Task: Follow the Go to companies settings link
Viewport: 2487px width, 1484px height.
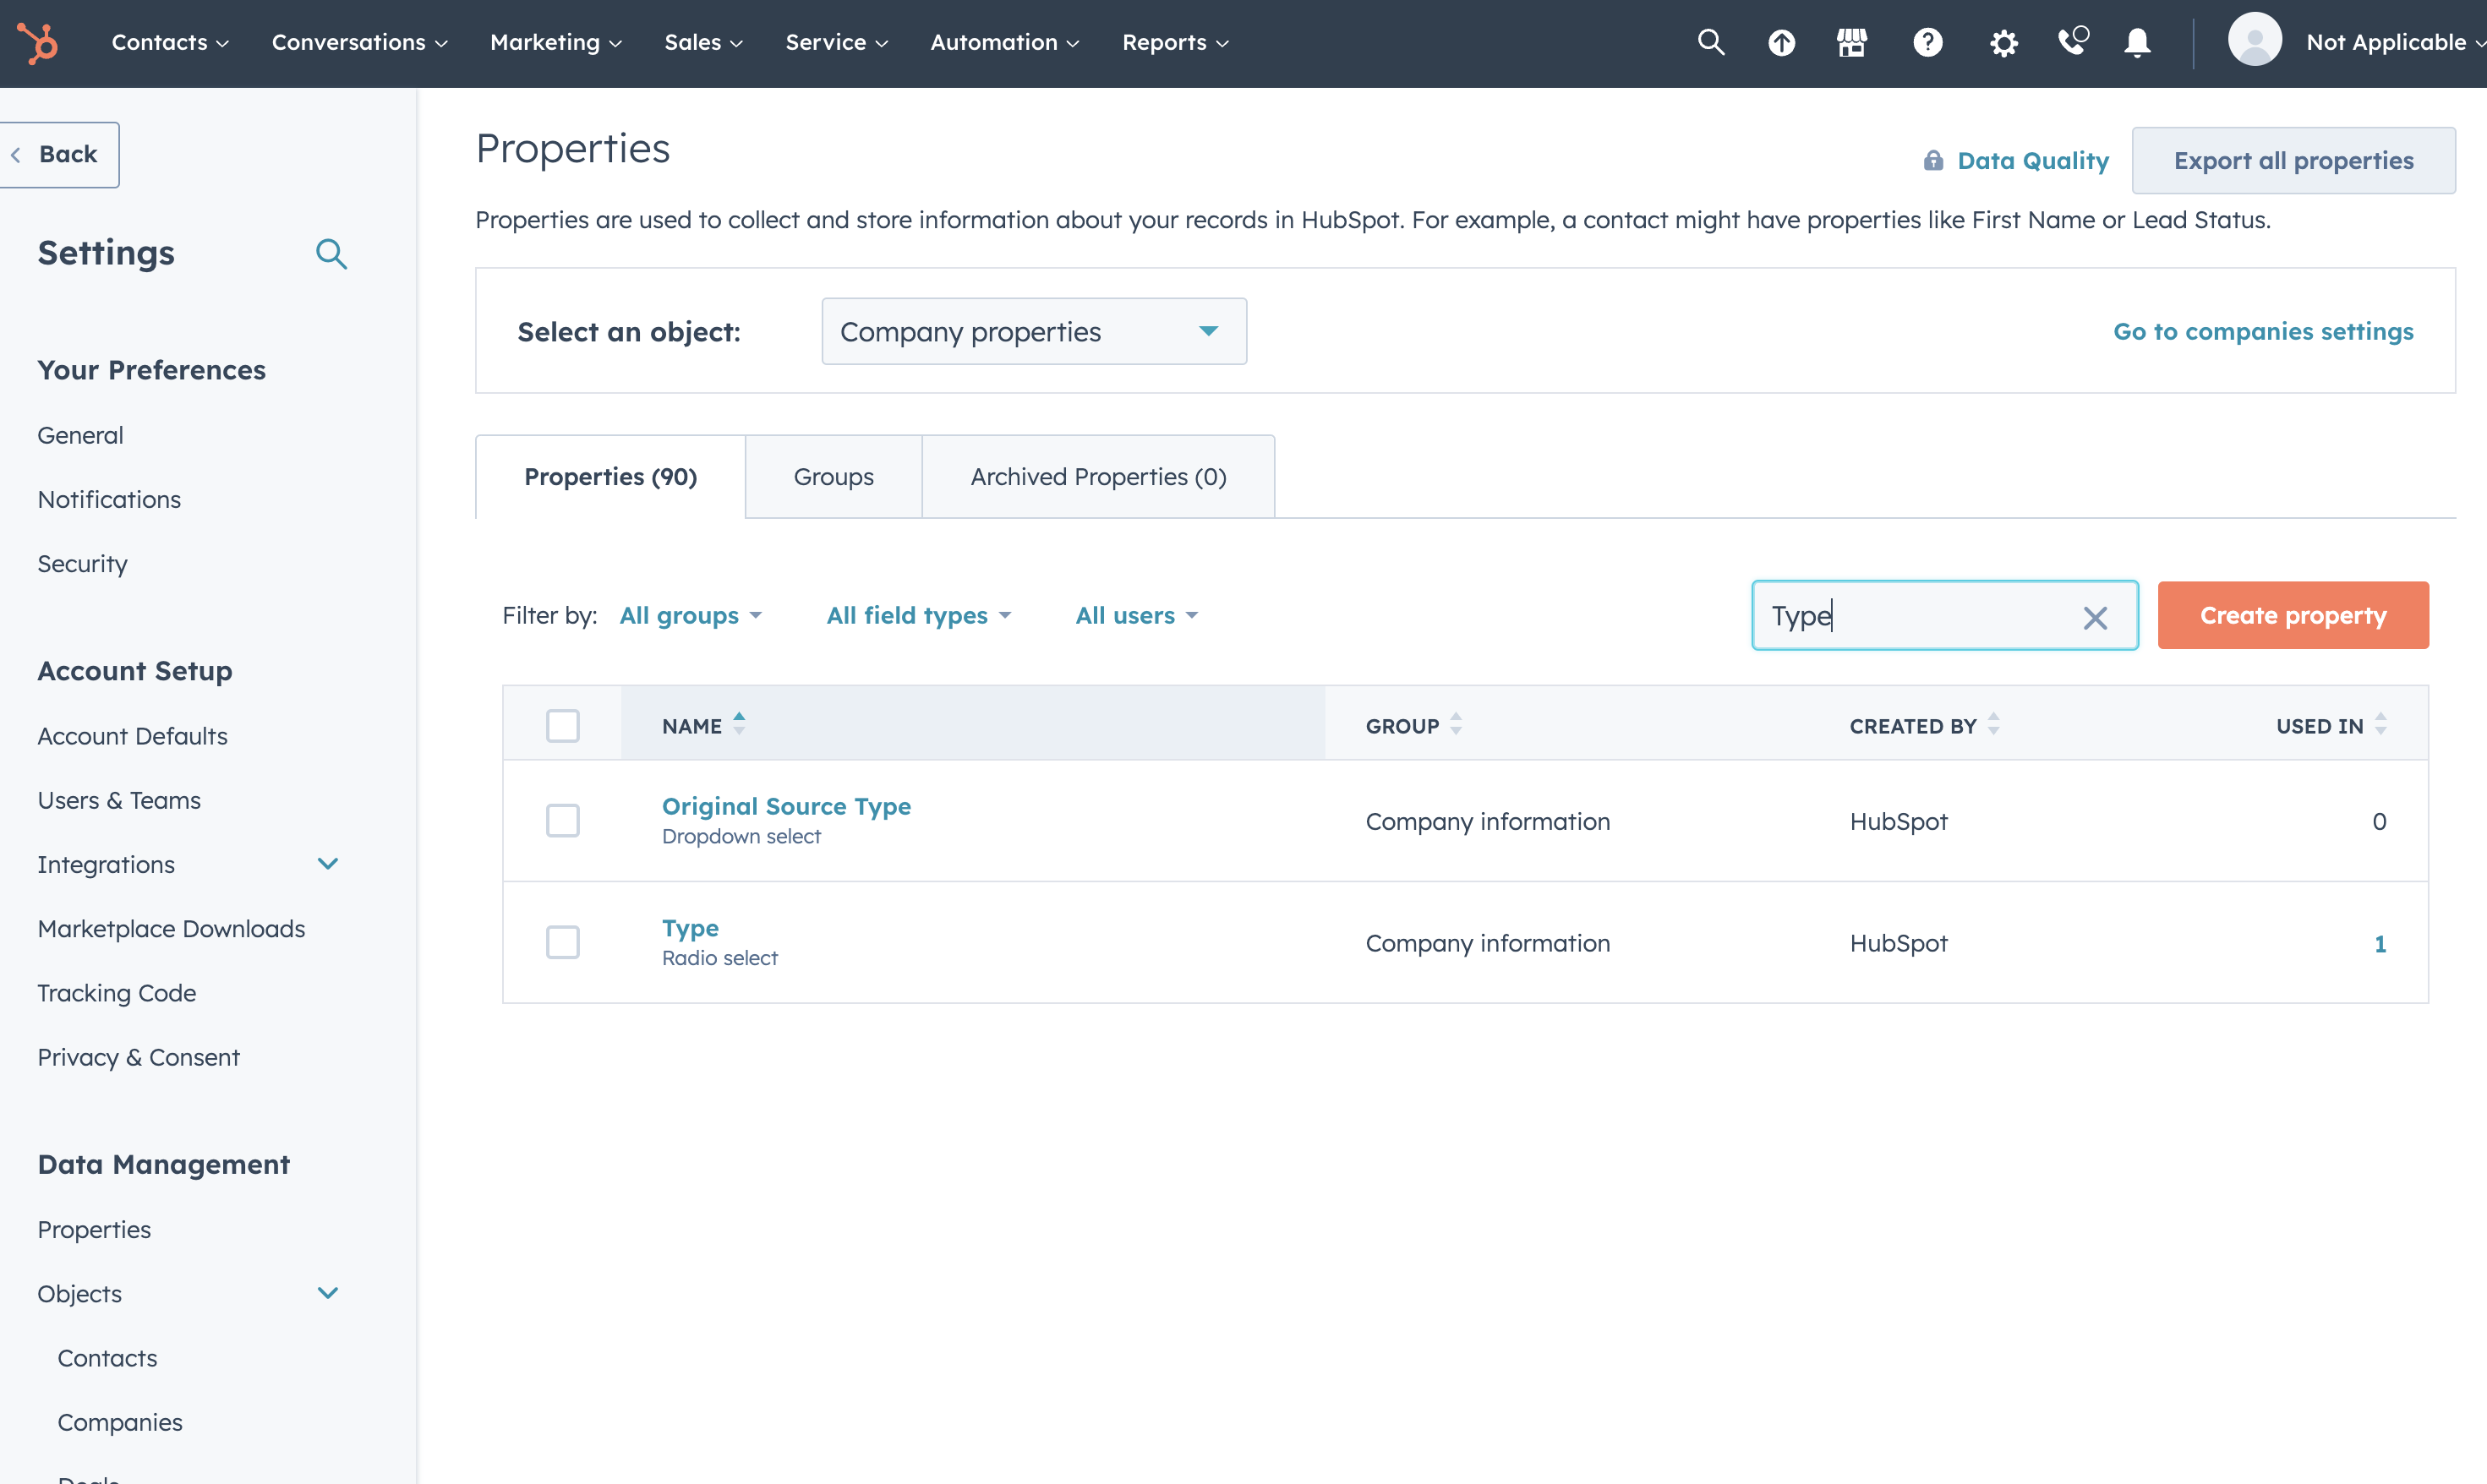Action: click(x=2262, y=331)
